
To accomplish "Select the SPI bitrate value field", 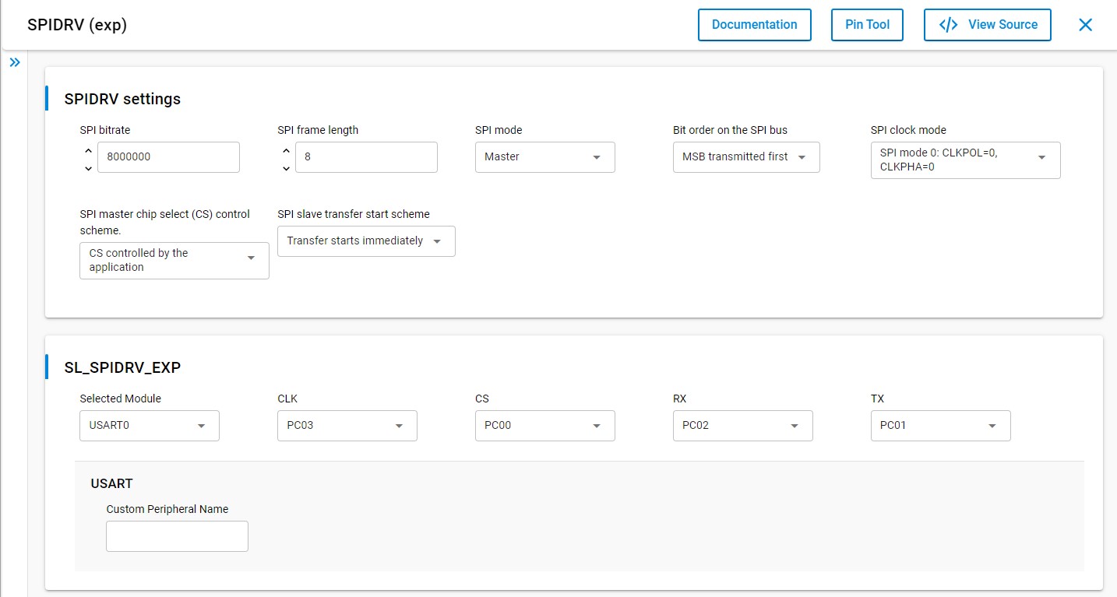I will [x=168, y=156].
